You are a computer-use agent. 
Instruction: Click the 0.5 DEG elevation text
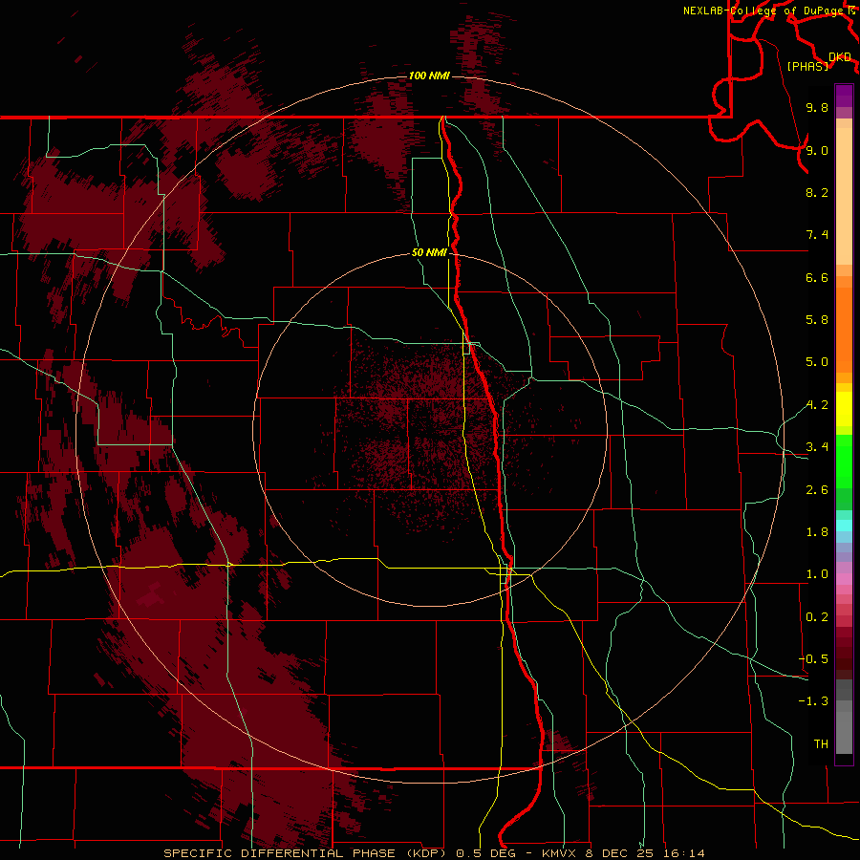[488, 853]
